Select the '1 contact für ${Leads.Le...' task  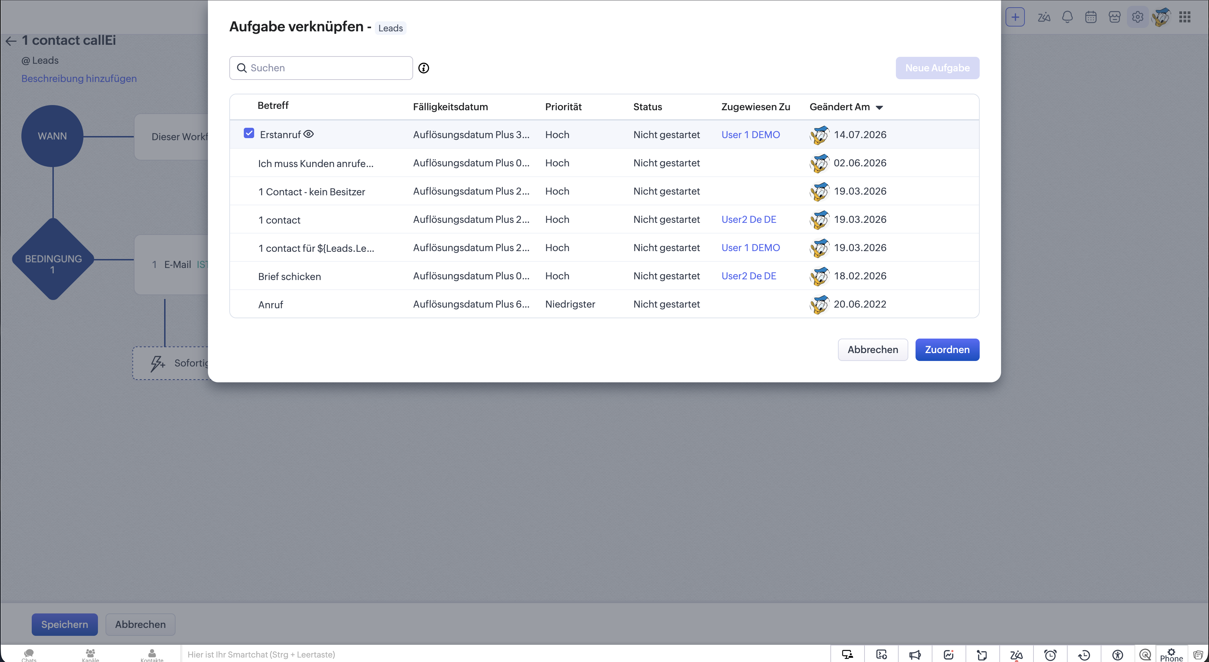pyautogui.click(x=604, y=248)
